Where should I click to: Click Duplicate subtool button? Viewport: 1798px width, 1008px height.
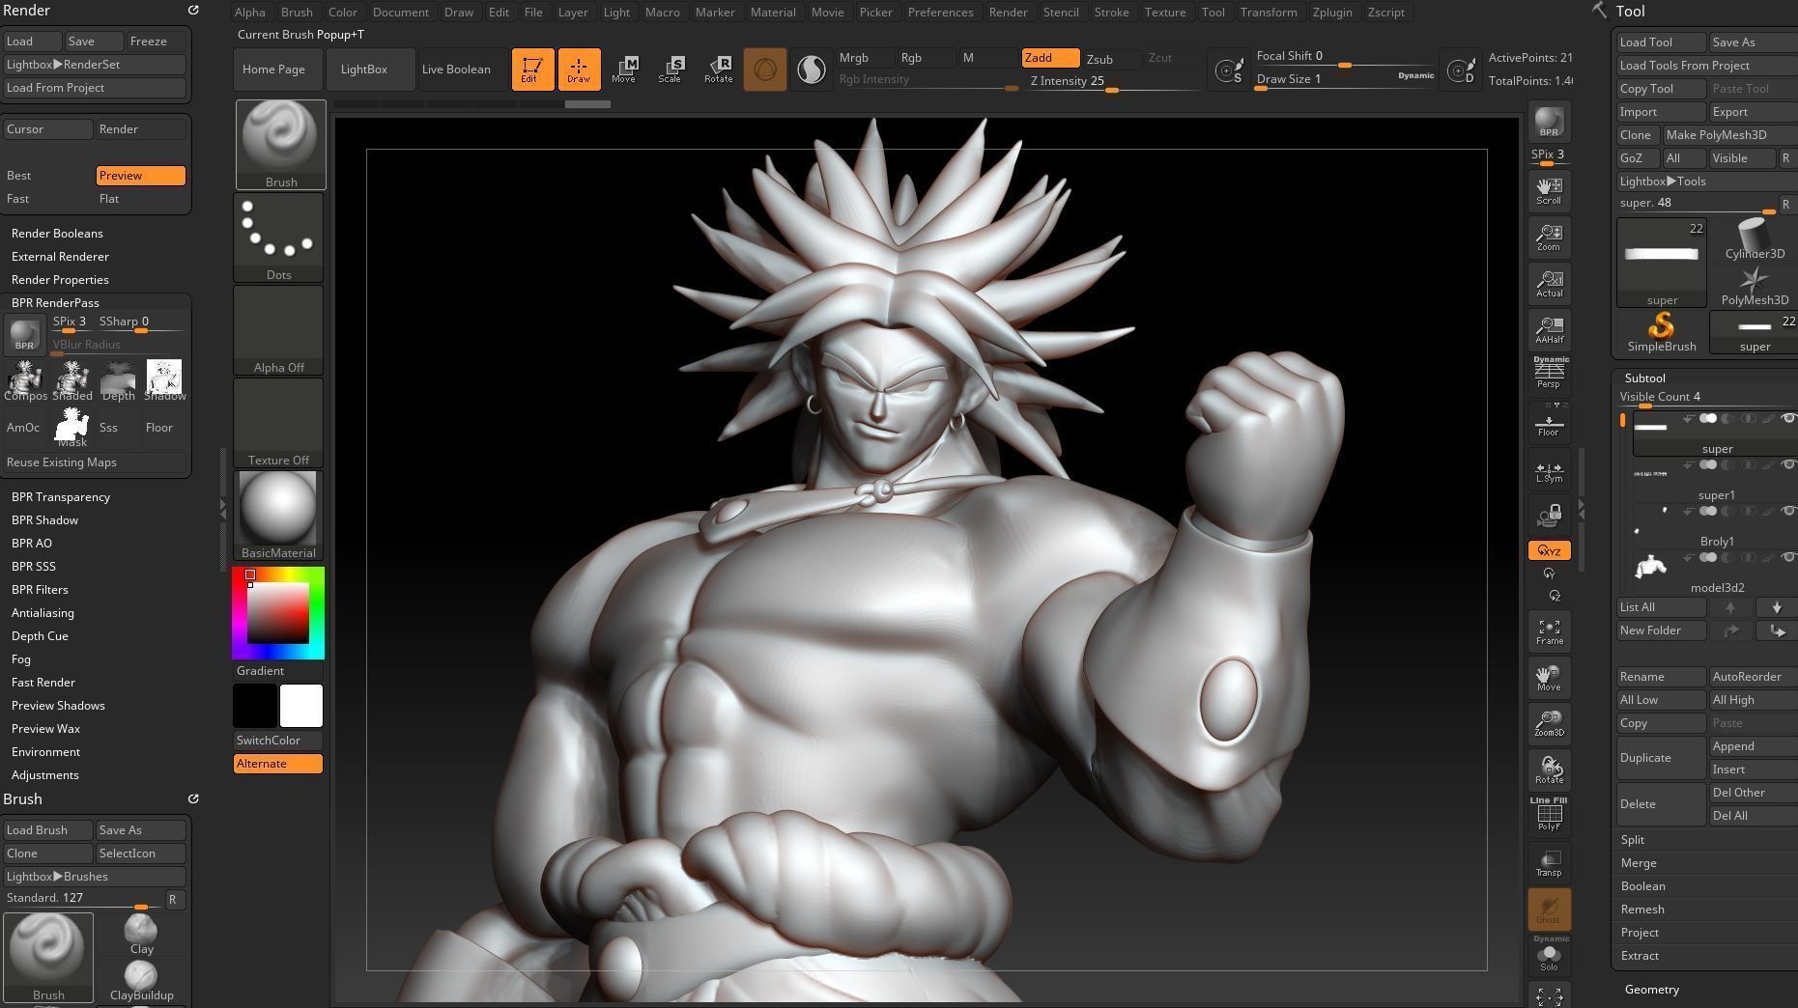coord(1661,758)
